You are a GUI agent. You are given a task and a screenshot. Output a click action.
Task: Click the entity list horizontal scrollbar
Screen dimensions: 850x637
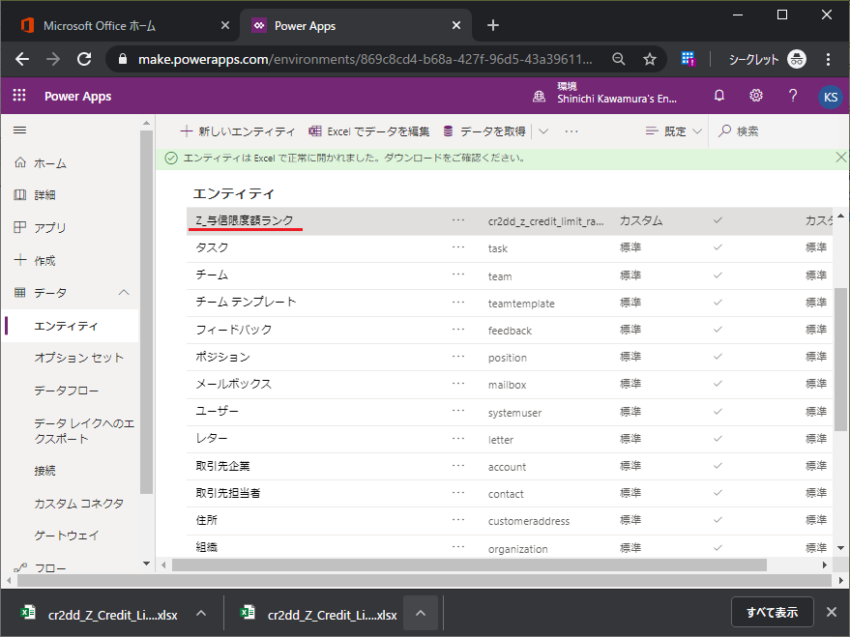click(469, 565)
